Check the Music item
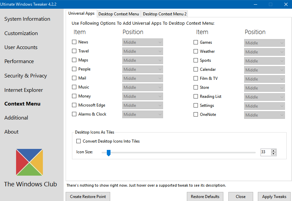The height and width of the screenshot is (201, 292). coord(74,87)
